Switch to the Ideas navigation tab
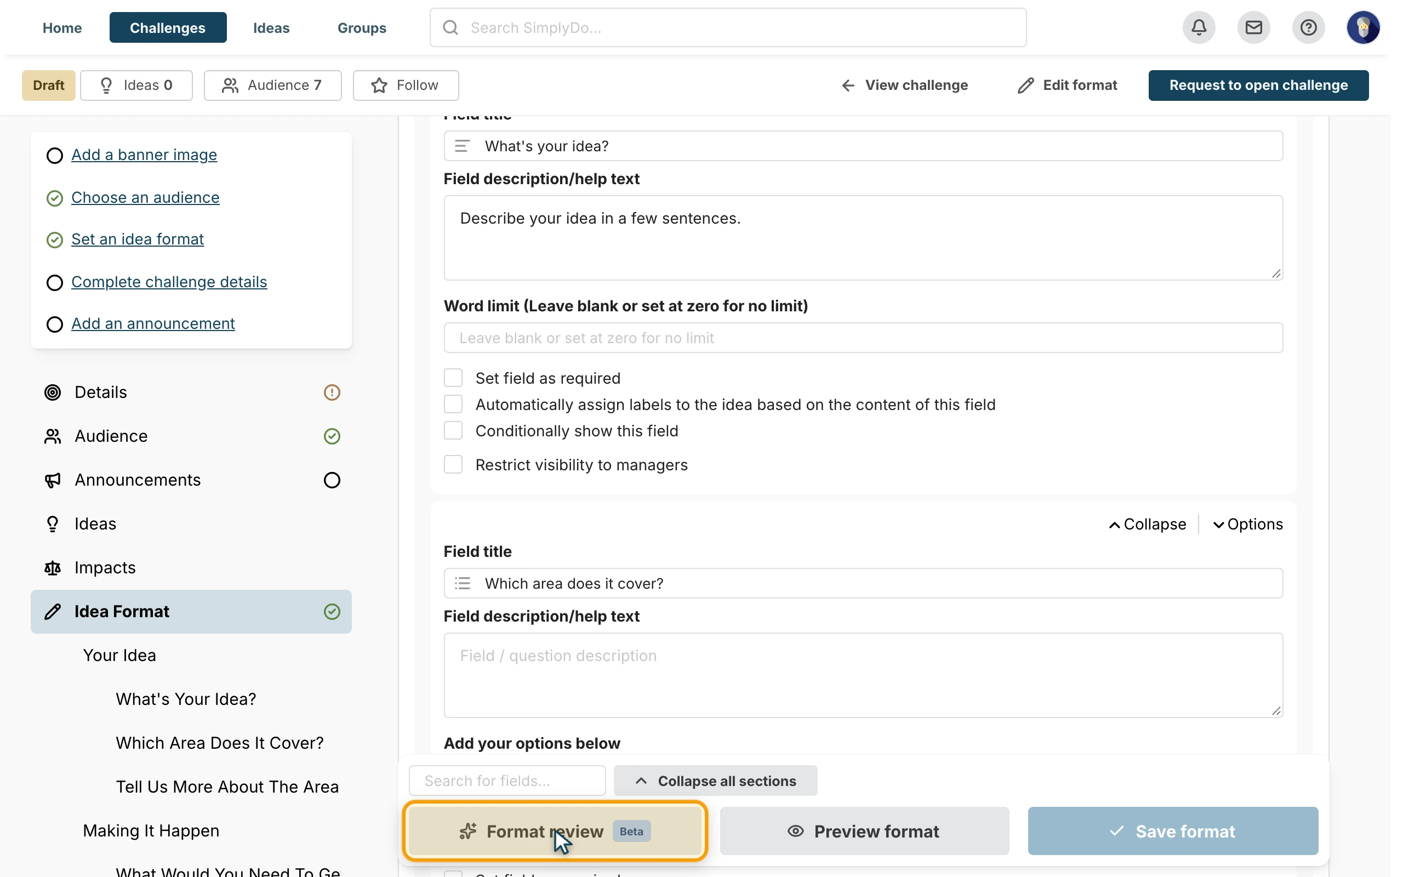Viewport: 1403px width, 877px height. click(271, 27)
